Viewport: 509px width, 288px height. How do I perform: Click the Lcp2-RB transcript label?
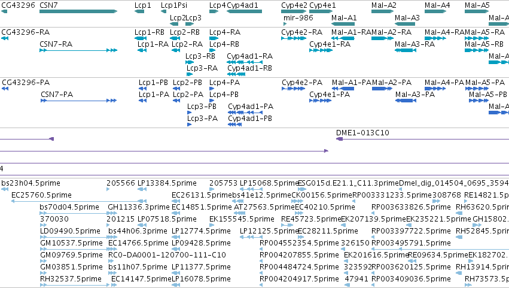(x=185, y=32)
